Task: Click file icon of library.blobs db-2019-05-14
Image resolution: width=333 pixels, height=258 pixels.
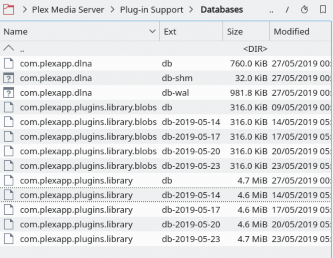Action: [x=9, y=122]
